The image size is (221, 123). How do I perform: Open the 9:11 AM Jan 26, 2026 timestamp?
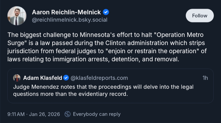point(34,114)
